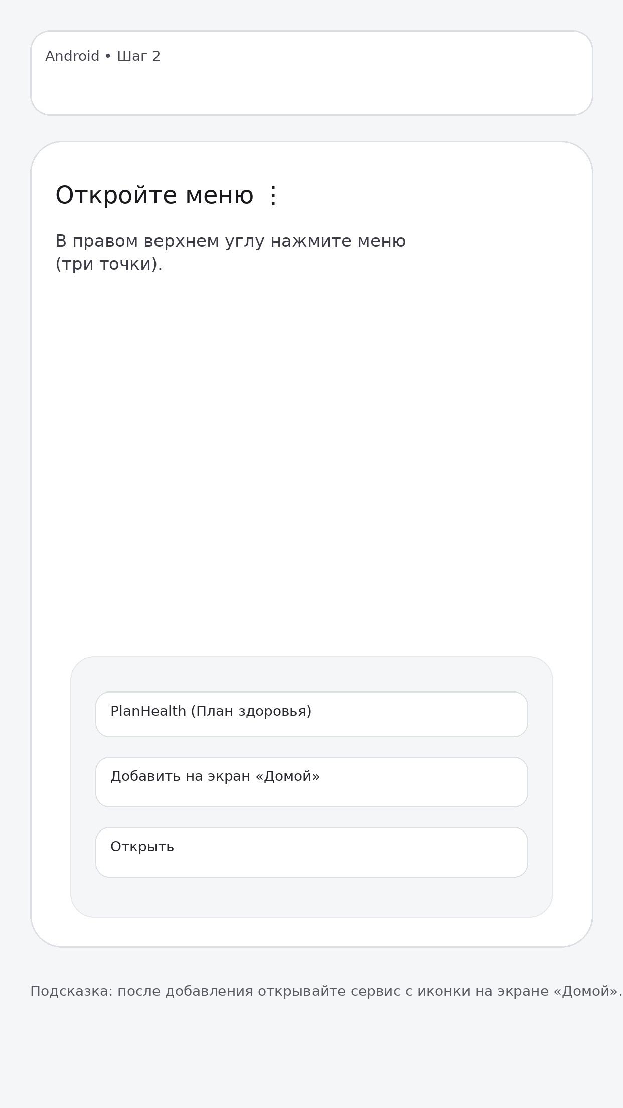The image size is (623, 1108).
Task: Click «В правом верхнем углу» instruction text
Action: pyautogui.click(x=160, y=241)
